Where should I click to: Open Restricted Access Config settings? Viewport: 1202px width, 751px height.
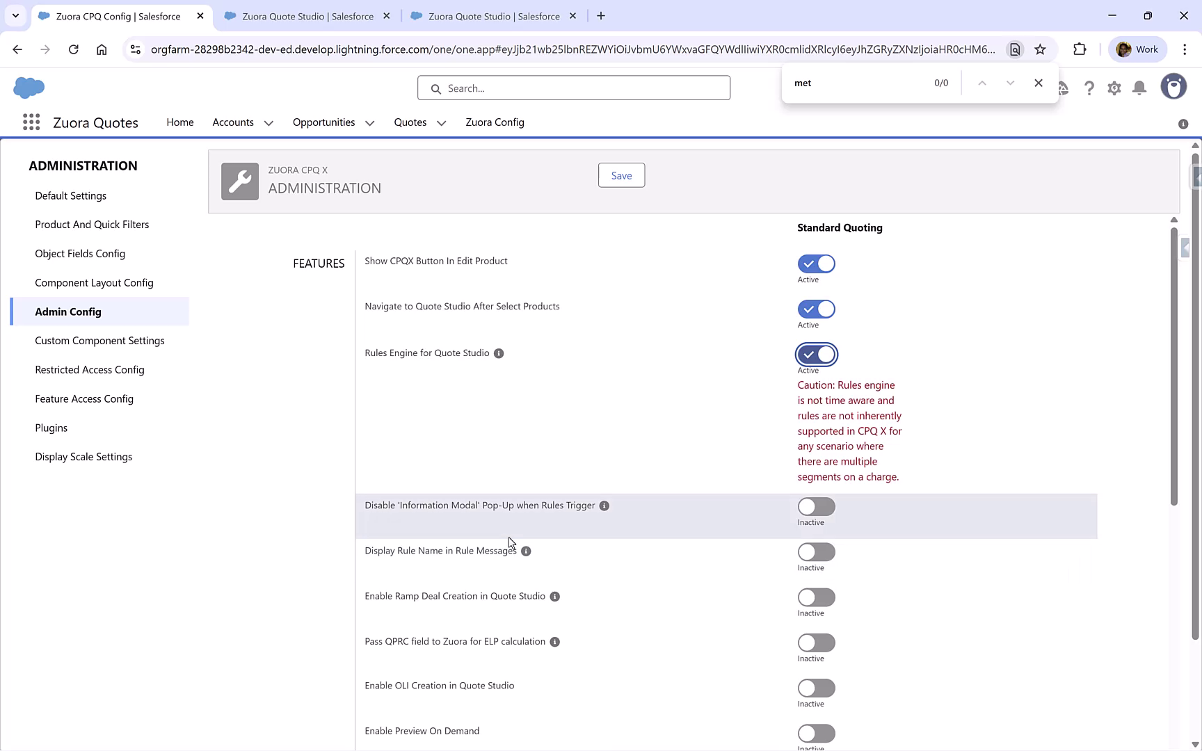pyautogui.click(x=89, y=369)
